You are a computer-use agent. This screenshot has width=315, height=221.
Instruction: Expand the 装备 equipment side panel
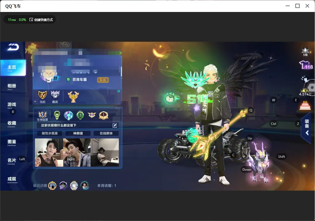(x=307, y=127)
